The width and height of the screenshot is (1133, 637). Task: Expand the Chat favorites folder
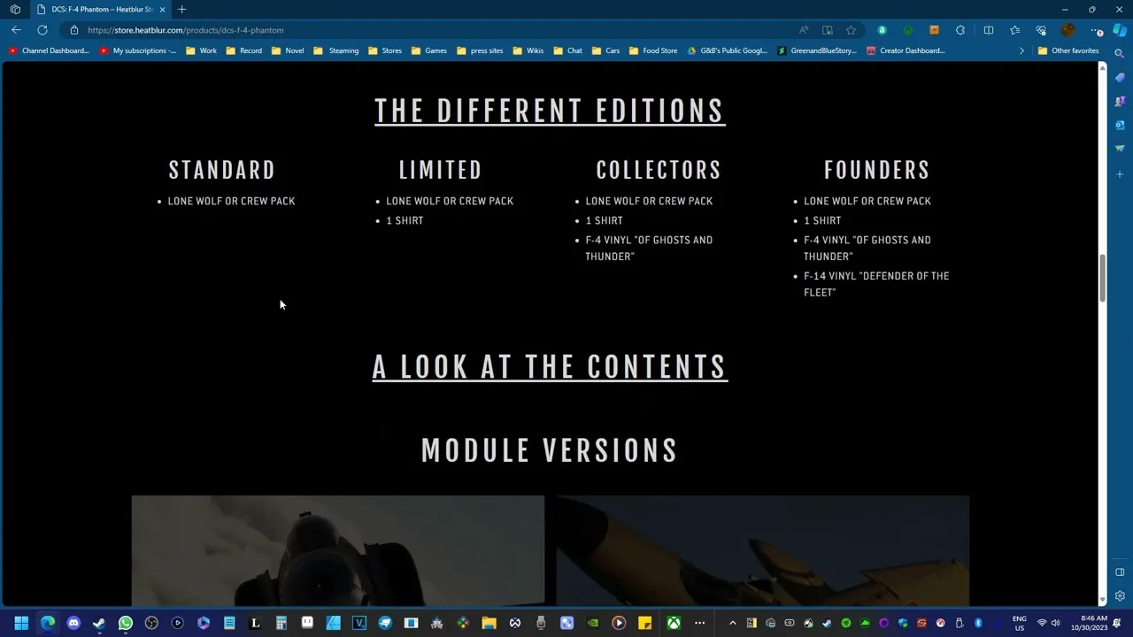pos(567,50)
